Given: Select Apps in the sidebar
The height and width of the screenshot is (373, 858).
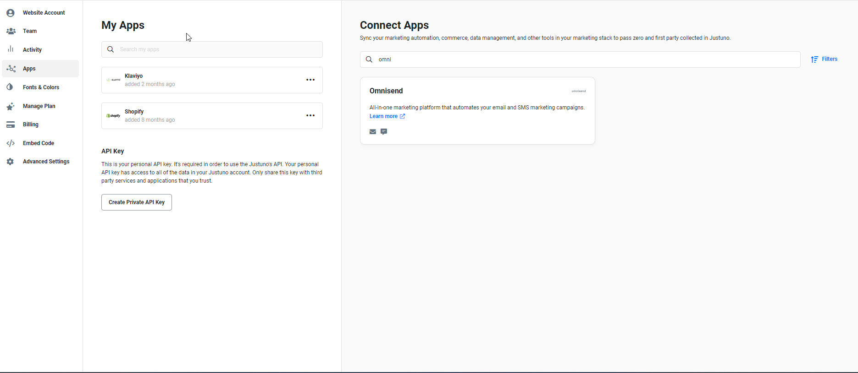Looking at the screenshot, I should click(29, 69).
